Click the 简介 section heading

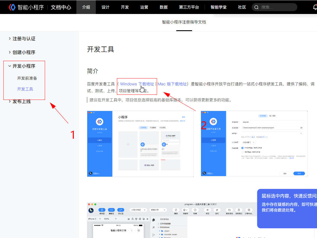tap(93, 71)
